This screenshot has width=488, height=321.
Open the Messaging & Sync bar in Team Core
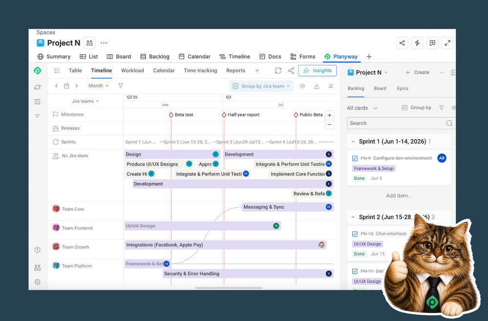tap(288, 207)
